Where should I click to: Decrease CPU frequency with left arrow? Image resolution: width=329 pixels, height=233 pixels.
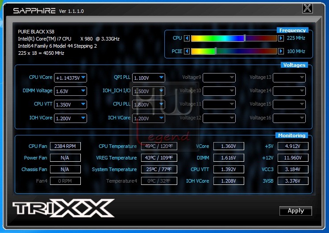point(187,38)
